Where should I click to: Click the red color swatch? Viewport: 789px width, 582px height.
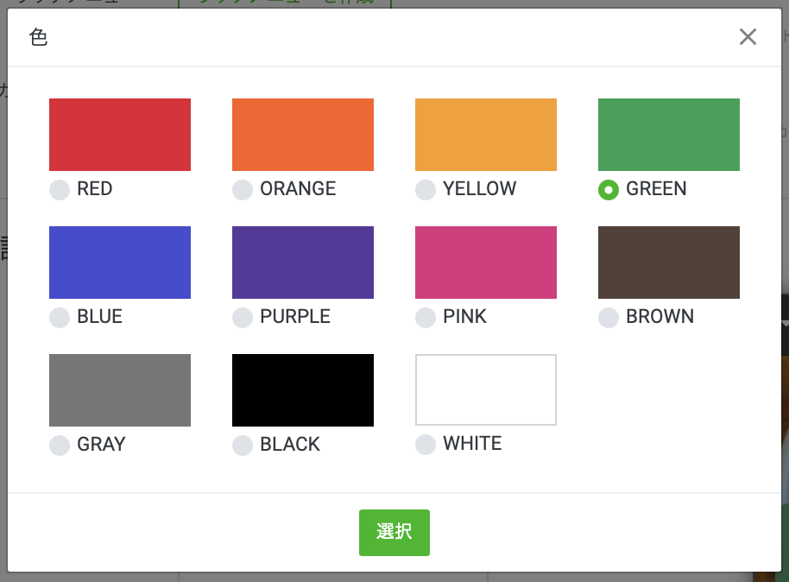point(120,135)
